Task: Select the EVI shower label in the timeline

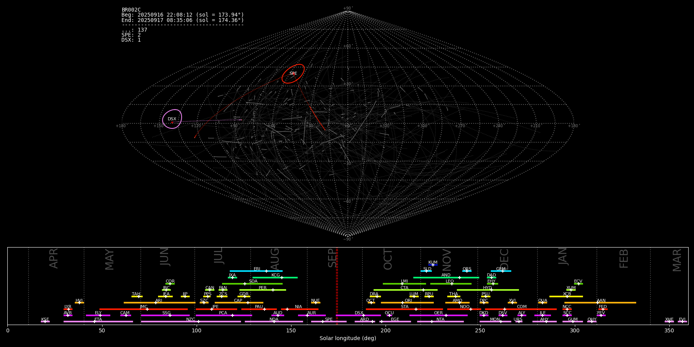Action: pos(682,320)
